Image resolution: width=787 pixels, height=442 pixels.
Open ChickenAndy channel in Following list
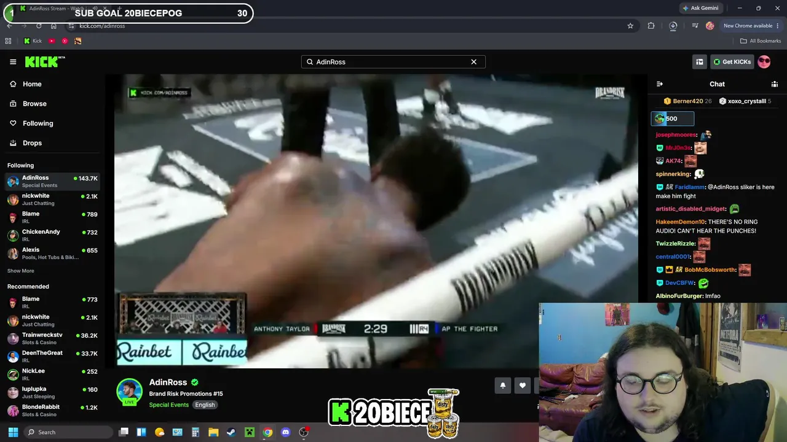pyautogui.click(x=52, y=235)
